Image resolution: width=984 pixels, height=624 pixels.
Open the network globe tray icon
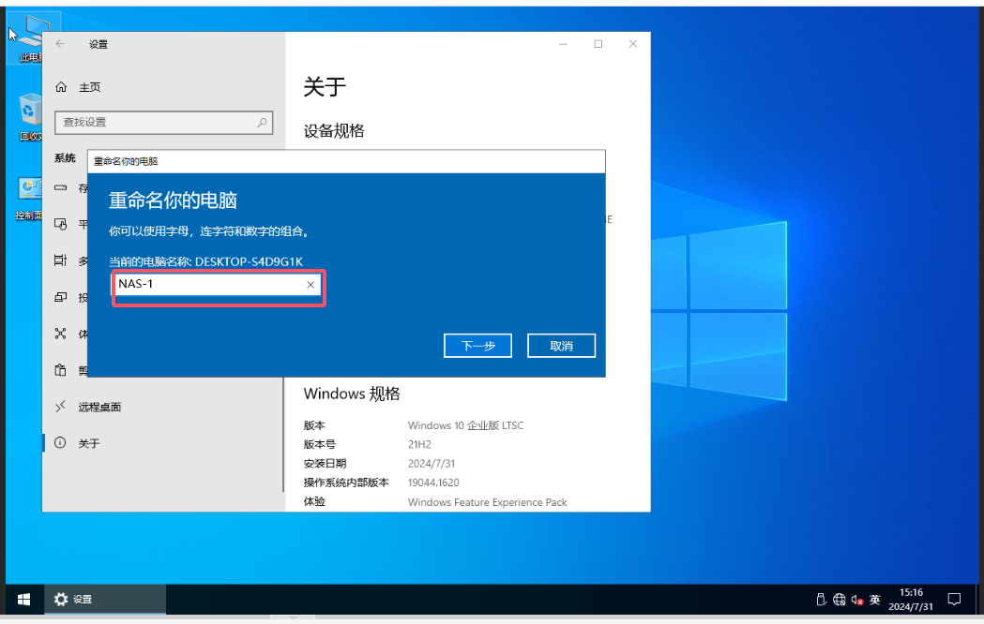point(839,600)
